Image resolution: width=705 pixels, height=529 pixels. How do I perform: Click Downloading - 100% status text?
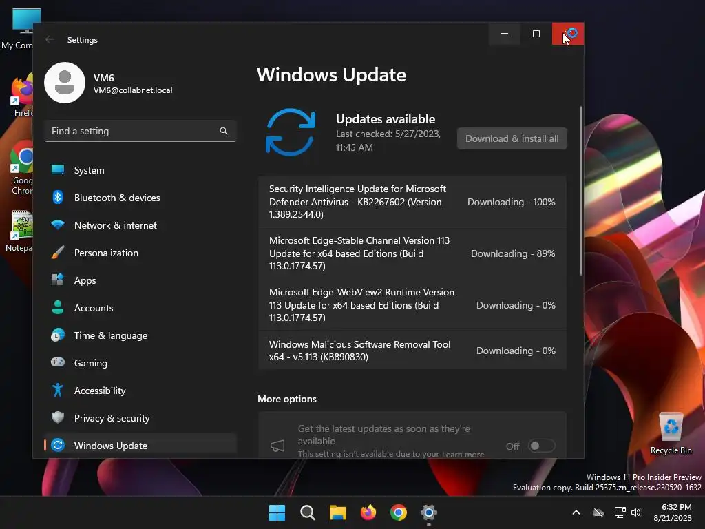tap(512, 202)
